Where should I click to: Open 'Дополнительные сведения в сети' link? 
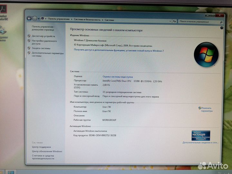pyautogui.click(x=200, y=142)
